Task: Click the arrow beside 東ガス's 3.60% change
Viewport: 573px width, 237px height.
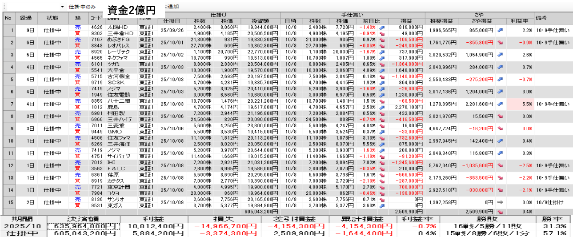Action: coord(381,206)
